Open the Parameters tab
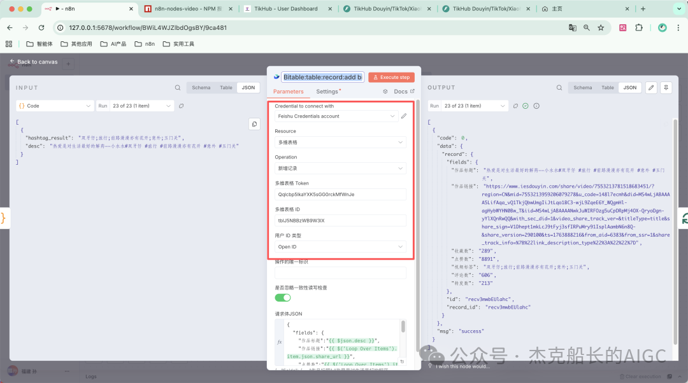This screenshot has width=688, height=383. 289,91
